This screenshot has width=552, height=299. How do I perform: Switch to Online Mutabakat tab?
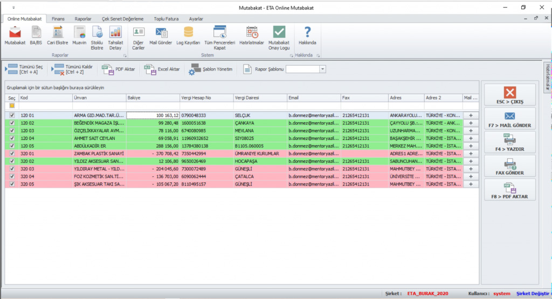24,19
